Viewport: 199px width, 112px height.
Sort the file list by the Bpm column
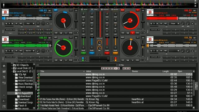(x=185, y=71)
